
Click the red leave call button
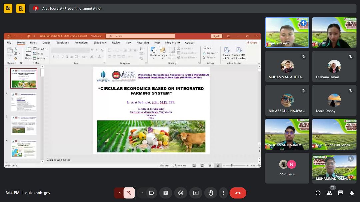click(238, 193)
